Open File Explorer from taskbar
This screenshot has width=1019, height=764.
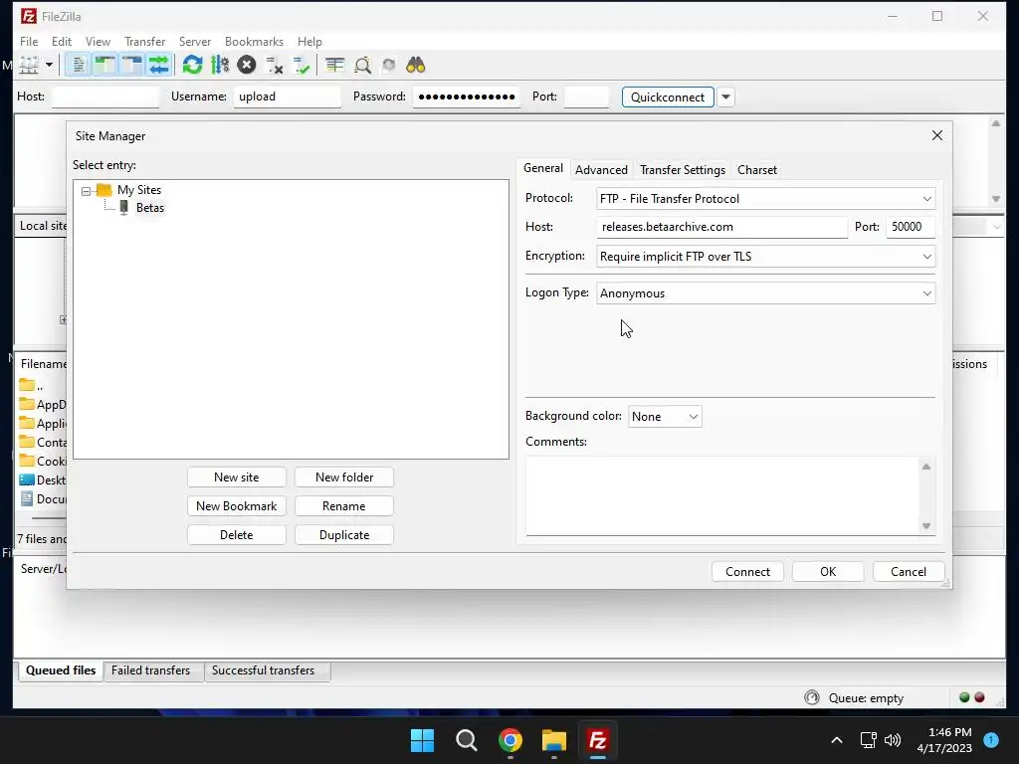(554, 740)
